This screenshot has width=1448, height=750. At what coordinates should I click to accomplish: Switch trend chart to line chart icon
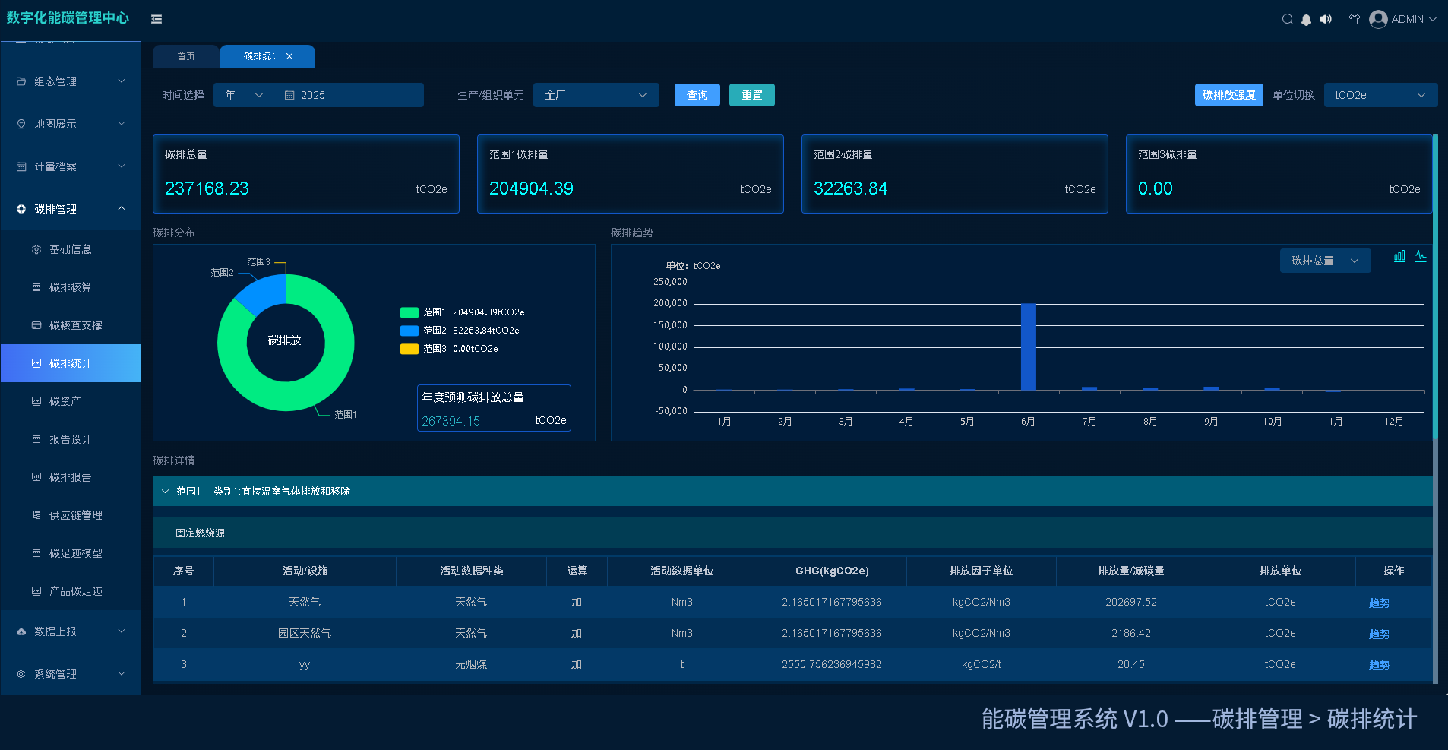point(1420,257)
